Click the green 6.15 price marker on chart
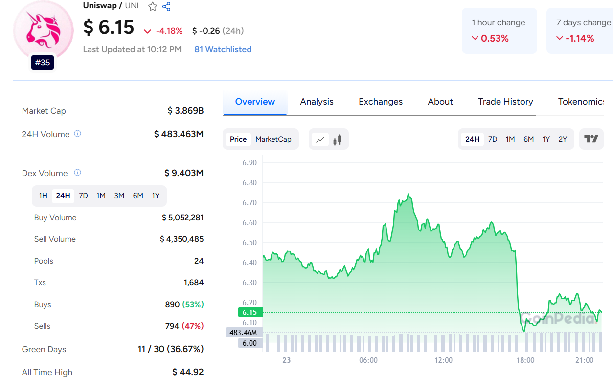 (250, 313)
